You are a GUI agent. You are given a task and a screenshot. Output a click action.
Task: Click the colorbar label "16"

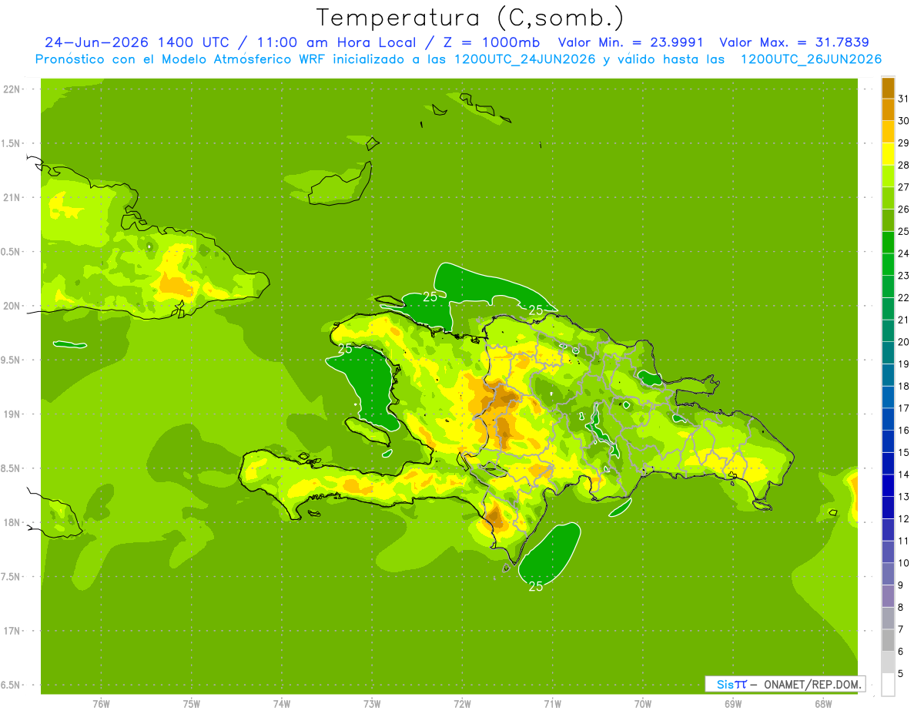click(904, 431)
